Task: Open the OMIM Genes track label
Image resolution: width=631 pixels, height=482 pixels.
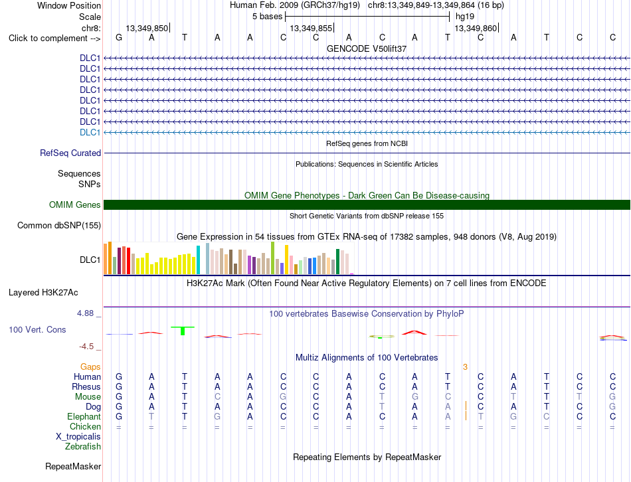Action: tap(75, 204)
